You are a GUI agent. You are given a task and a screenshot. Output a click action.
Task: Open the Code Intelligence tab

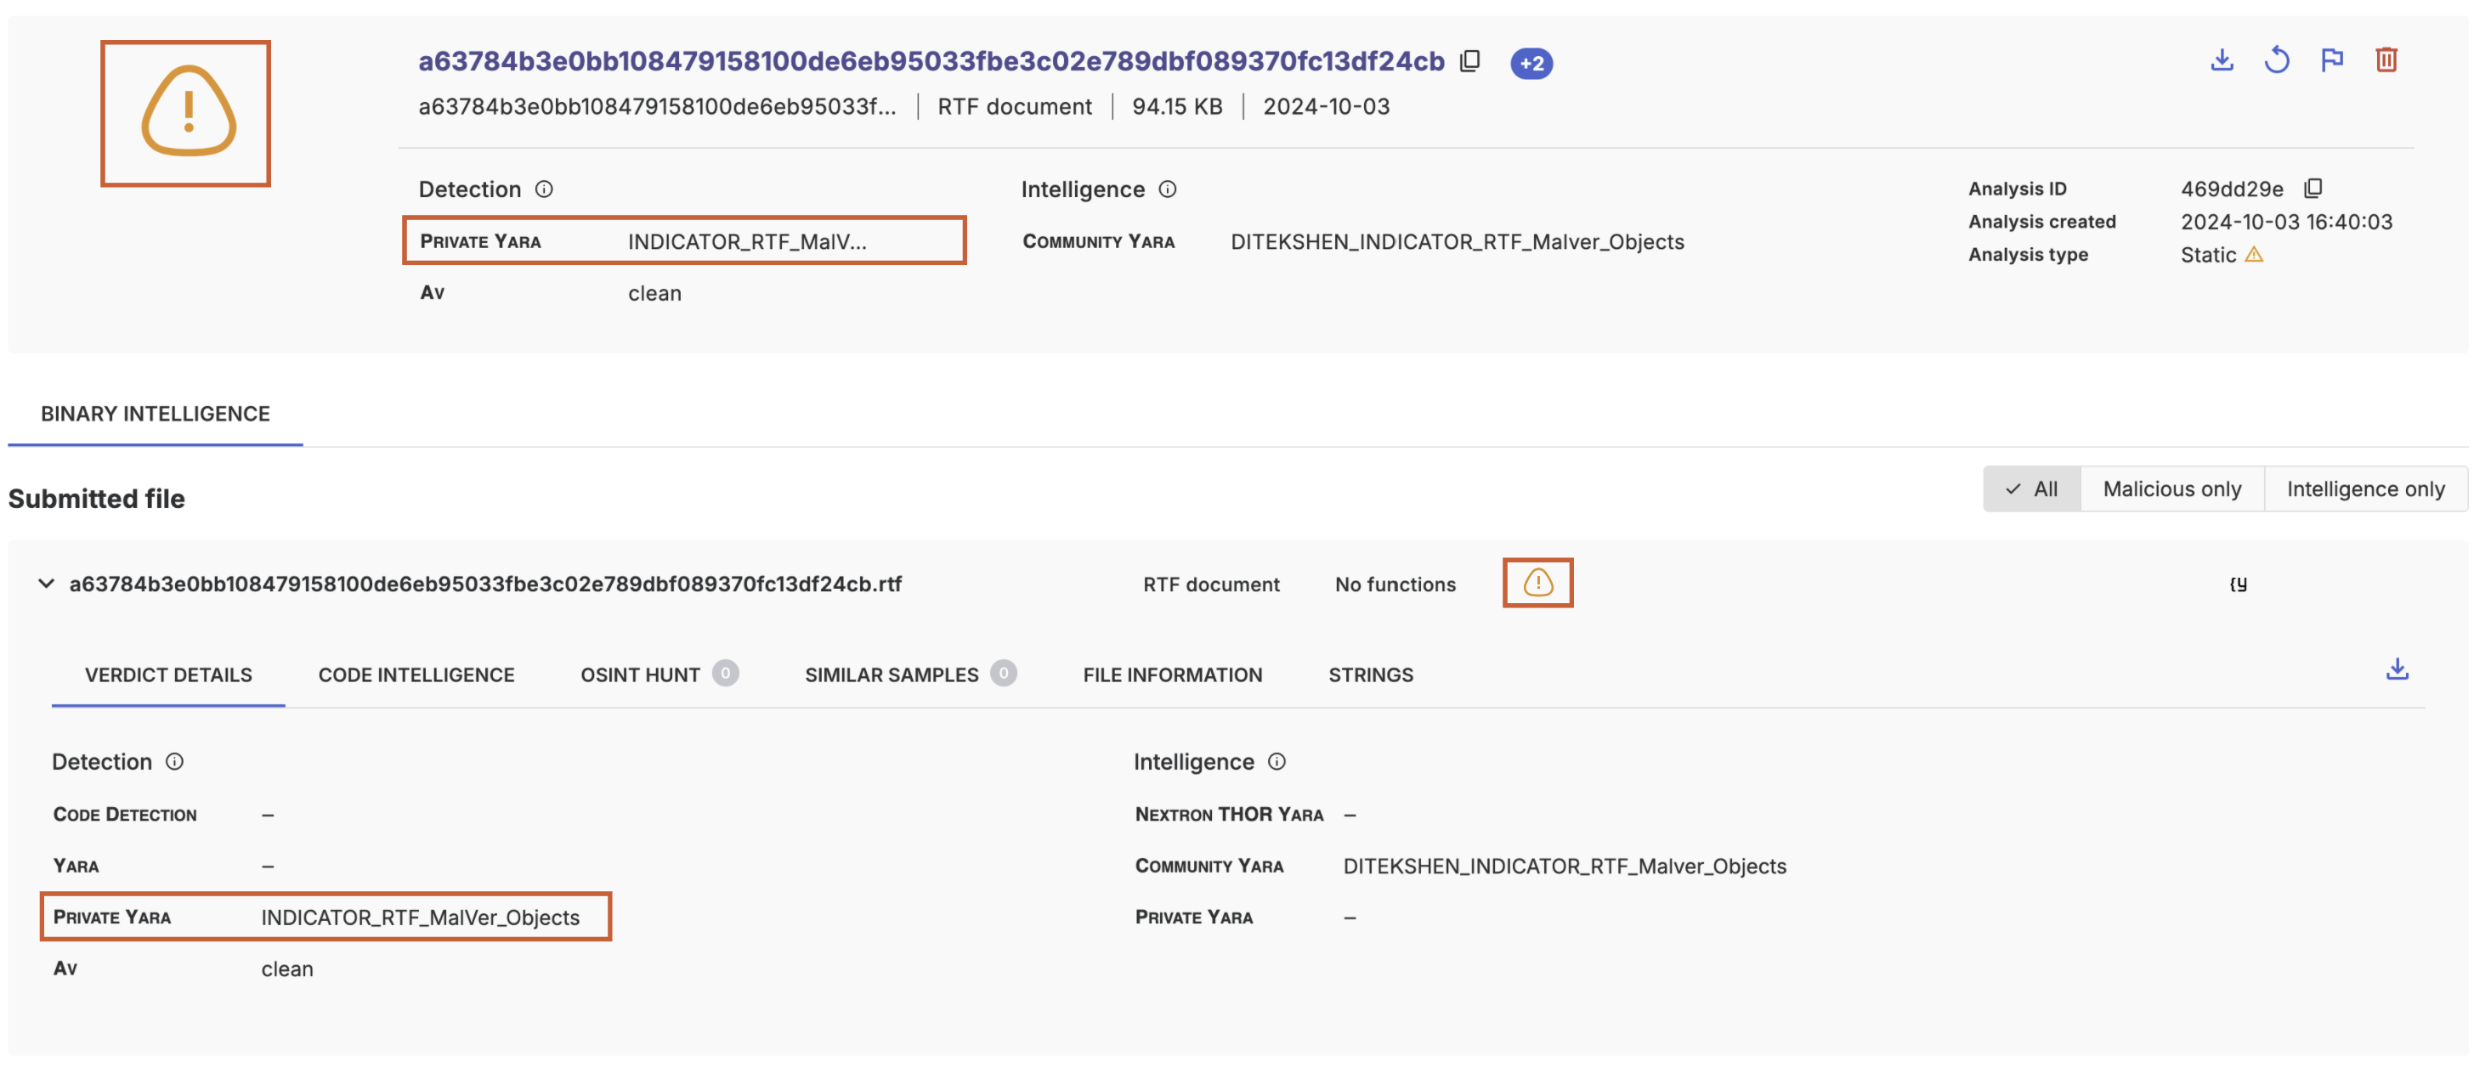coord(416,675)
